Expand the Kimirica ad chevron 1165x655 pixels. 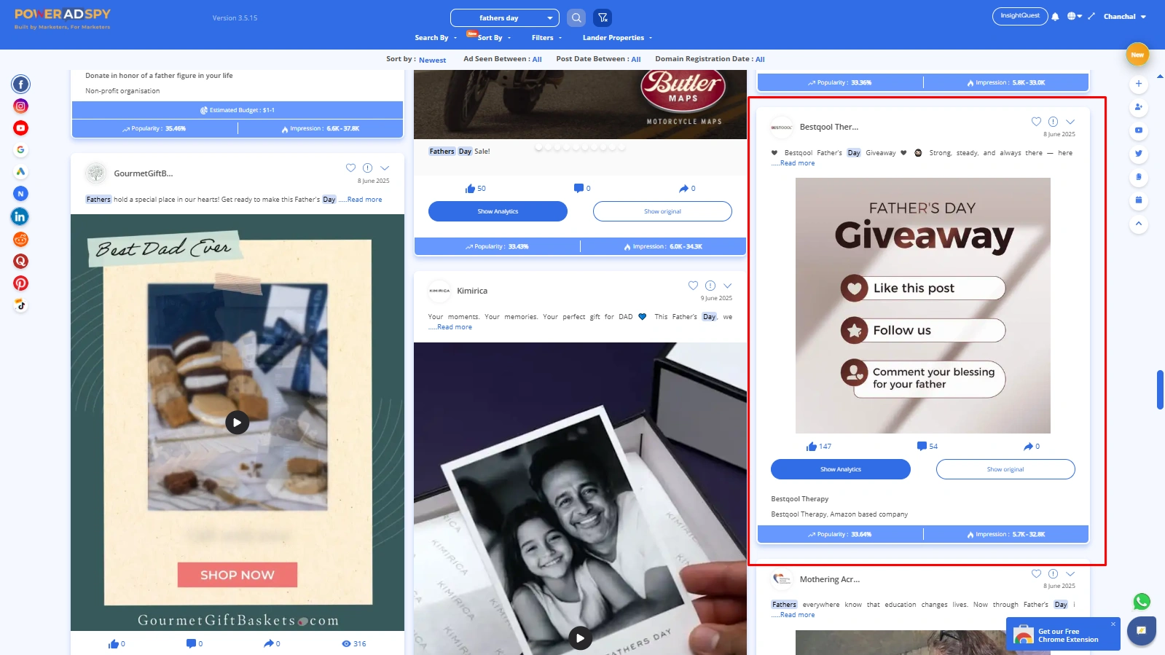[727, 286]
